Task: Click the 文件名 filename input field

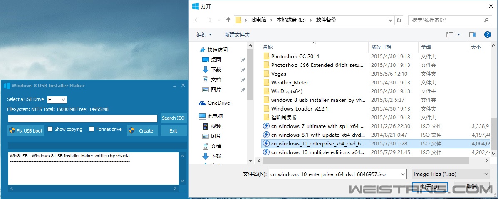Action: (x=334, y=174)
